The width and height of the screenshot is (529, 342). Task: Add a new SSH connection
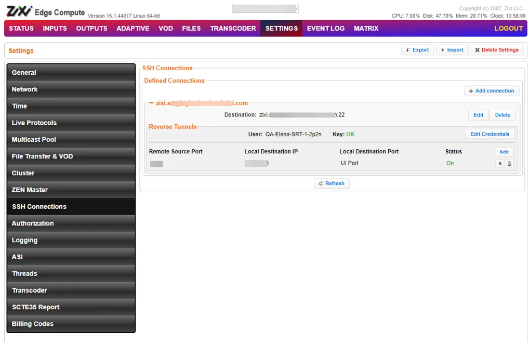[492, 91]
